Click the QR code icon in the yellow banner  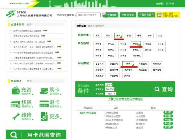coord(159,15)
